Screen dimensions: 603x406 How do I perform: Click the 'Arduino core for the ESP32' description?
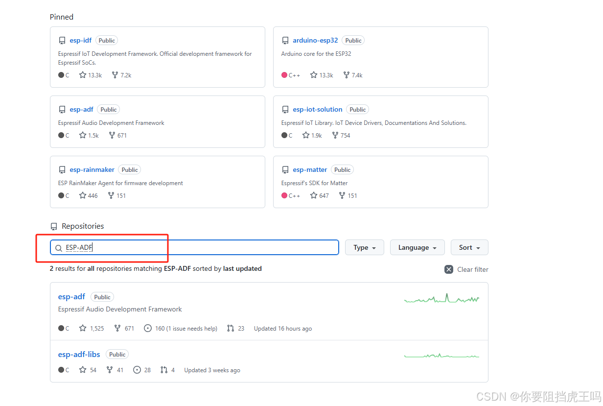[316, 54]
